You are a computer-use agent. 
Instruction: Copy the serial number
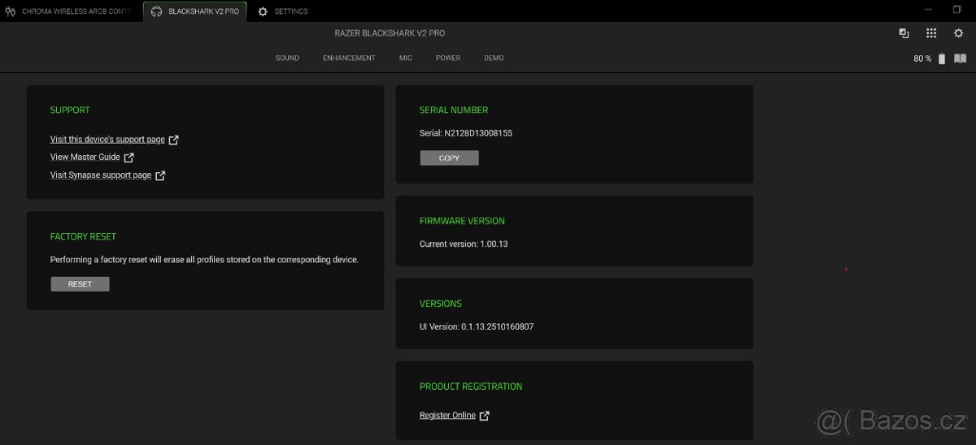pyautogui.click(x=449, y=158)
